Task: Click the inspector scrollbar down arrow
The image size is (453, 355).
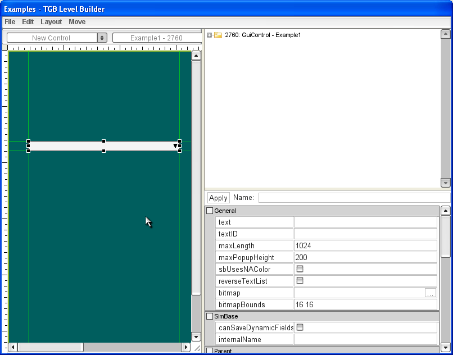Action: [x=446, y=347]
